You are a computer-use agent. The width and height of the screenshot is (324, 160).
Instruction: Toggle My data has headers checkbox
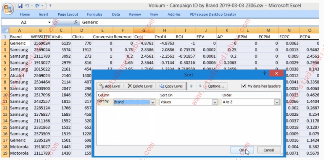click(244, 86)
